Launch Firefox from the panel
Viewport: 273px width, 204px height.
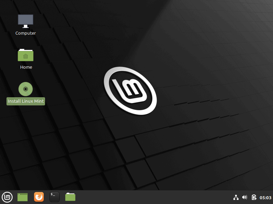point(39,197)
